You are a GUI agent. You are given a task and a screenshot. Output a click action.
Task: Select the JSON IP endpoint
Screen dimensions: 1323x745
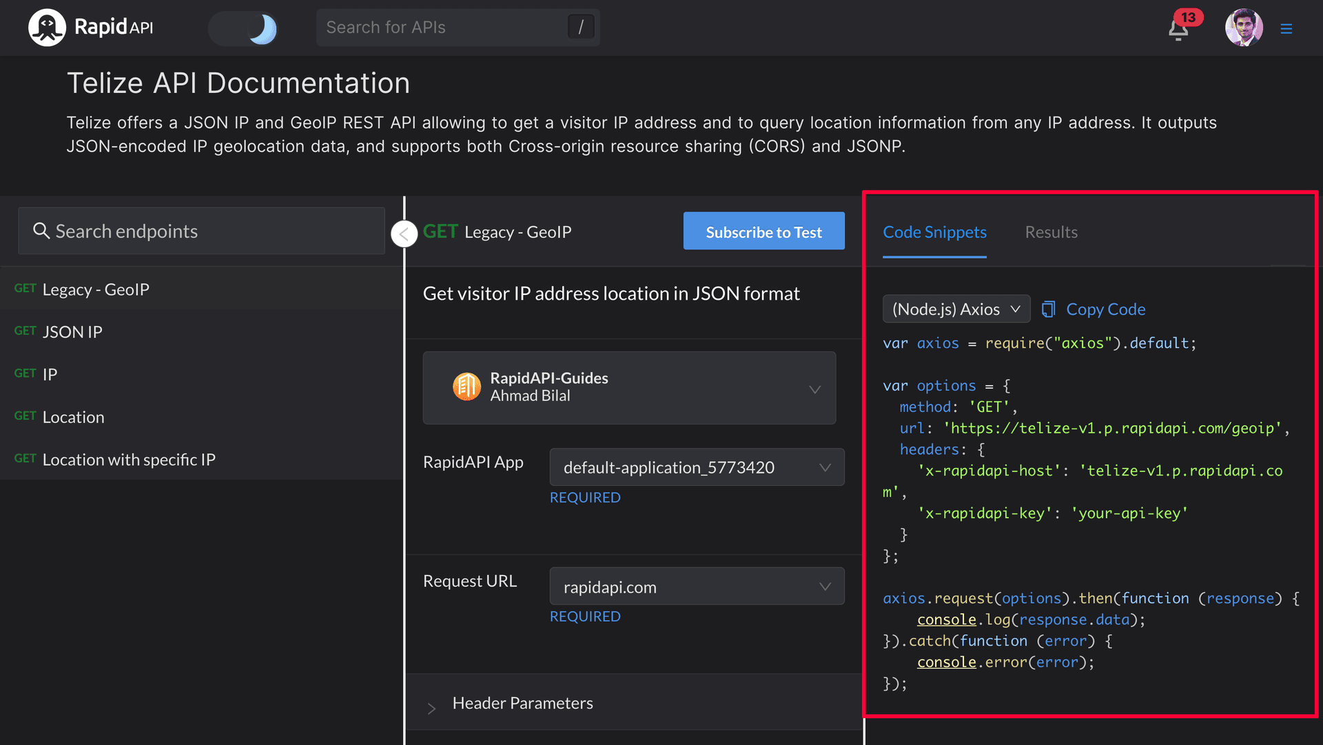tap(72, 331)
